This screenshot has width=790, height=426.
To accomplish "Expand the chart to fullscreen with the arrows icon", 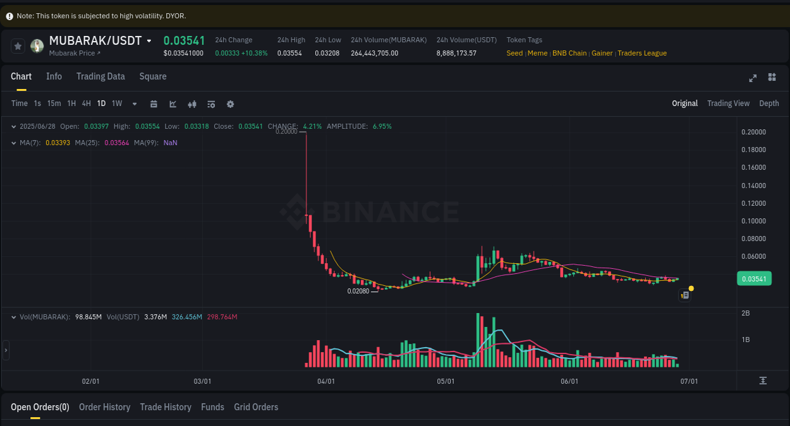I will (x=753, y=78).
